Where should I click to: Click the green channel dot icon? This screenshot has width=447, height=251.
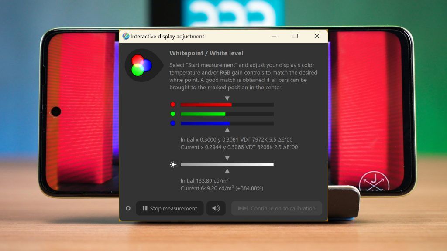coord(173,114)
